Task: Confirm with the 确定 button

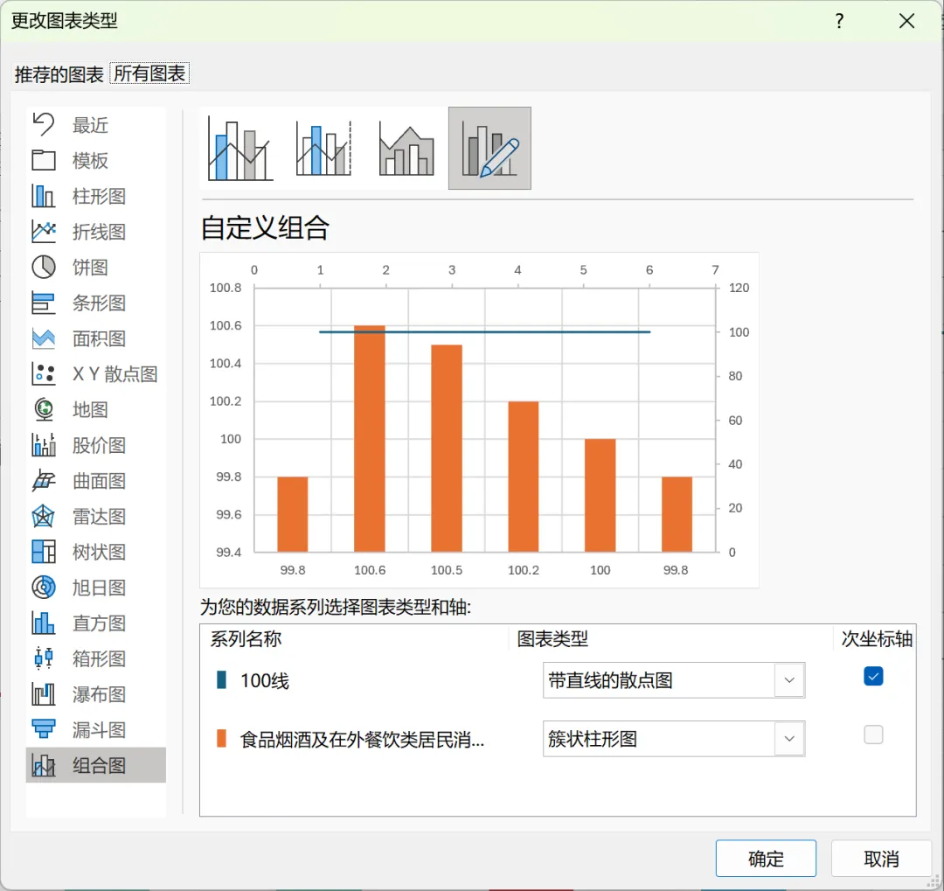Action: pos(766,858)
